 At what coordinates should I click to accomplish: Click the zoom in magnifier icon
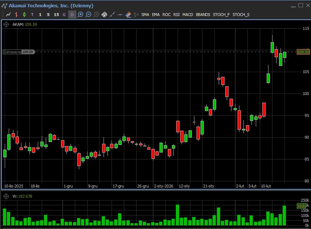pyautogui.click(x=80, y=15)
